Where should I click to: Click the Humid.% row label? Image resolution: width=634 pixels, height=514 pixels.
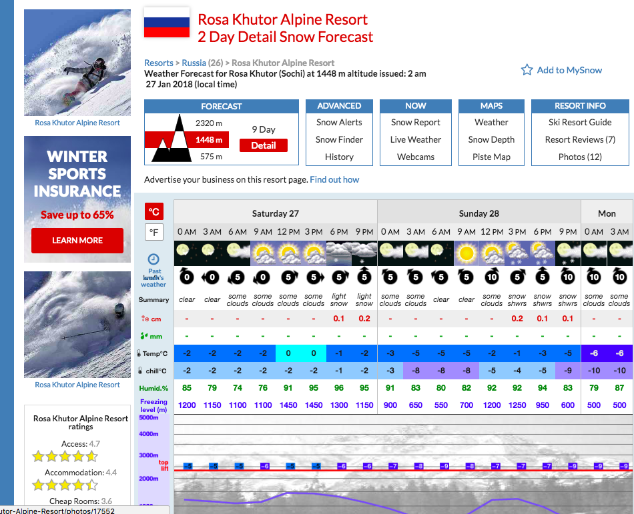153,389
